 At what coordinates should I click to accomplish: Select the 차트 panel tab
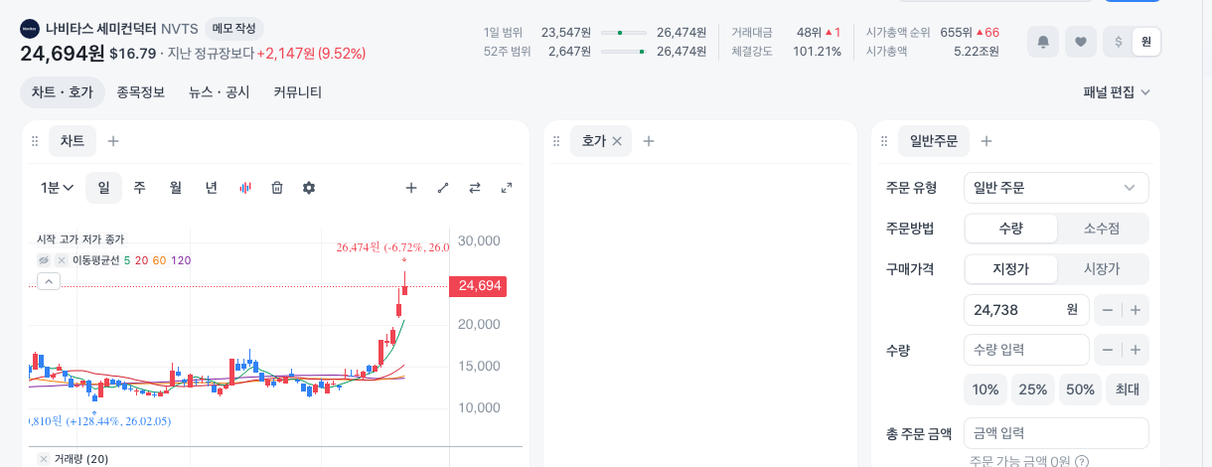click(x=73, y=141)
